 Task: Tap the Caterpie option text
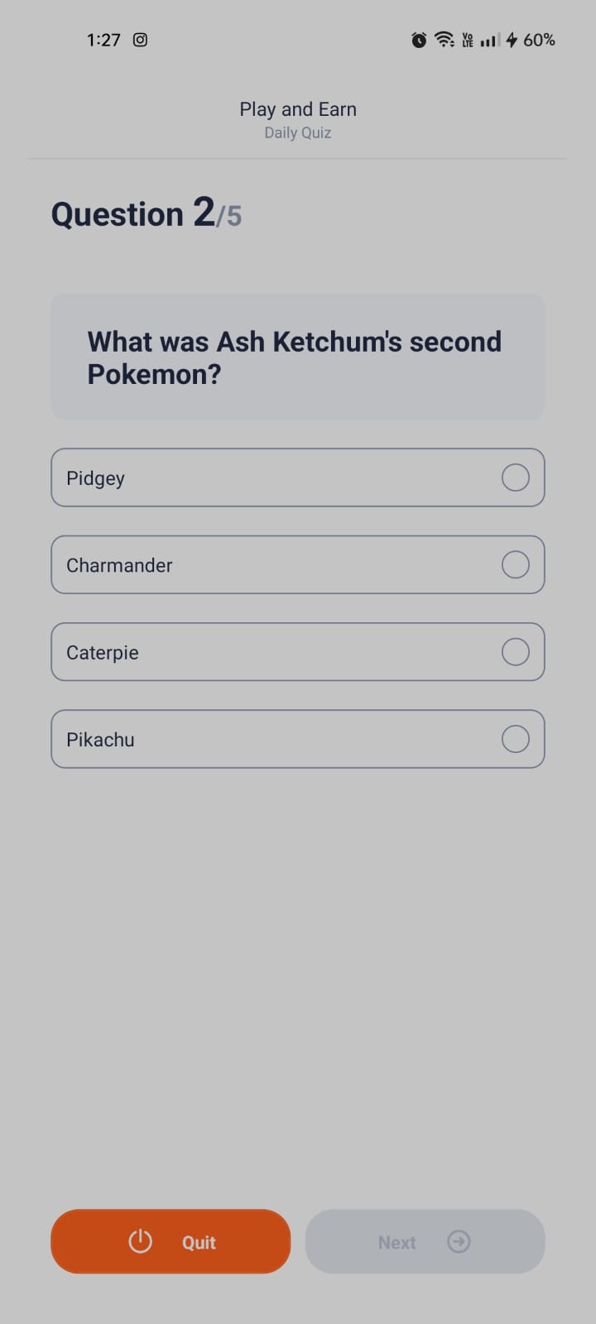[103, 653]
